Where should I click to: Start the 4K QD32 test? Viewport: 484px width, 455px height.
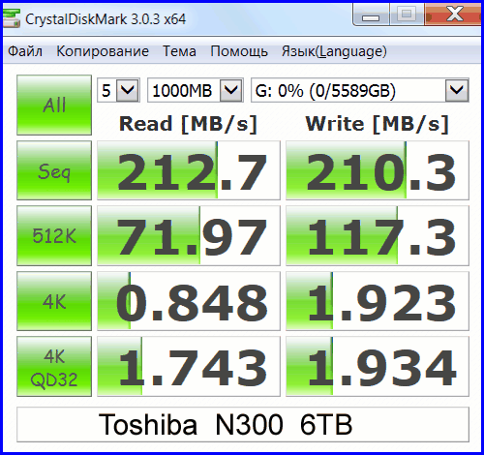[54, 366]
